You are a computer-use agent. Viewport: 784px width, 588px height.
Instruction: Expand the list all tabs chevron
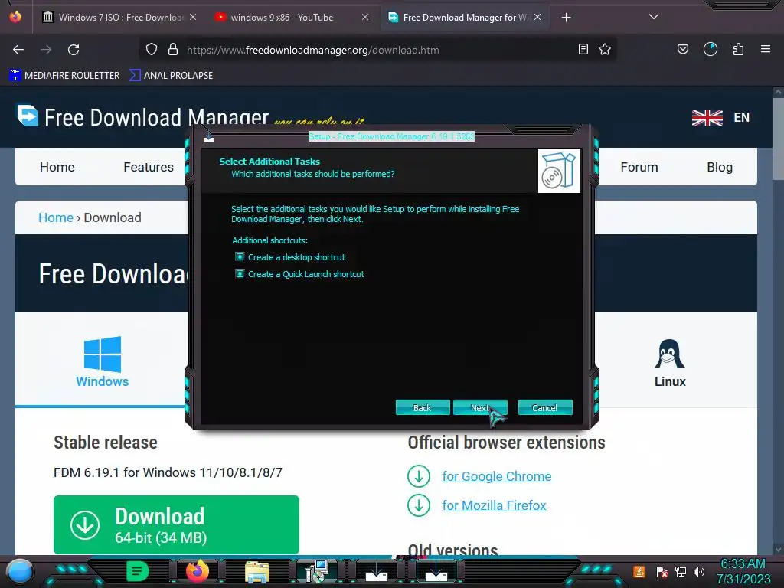coord(654,17)
